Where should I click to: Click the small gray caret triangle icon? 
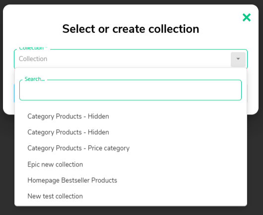[238, 59]
